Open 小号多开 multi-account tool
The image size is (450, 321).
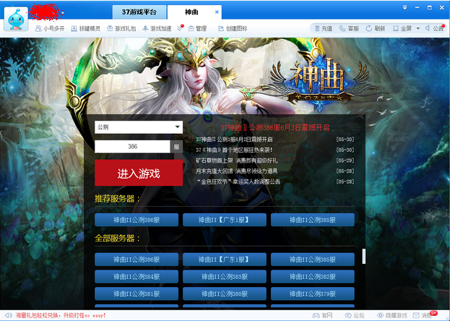tap(50, 28)
